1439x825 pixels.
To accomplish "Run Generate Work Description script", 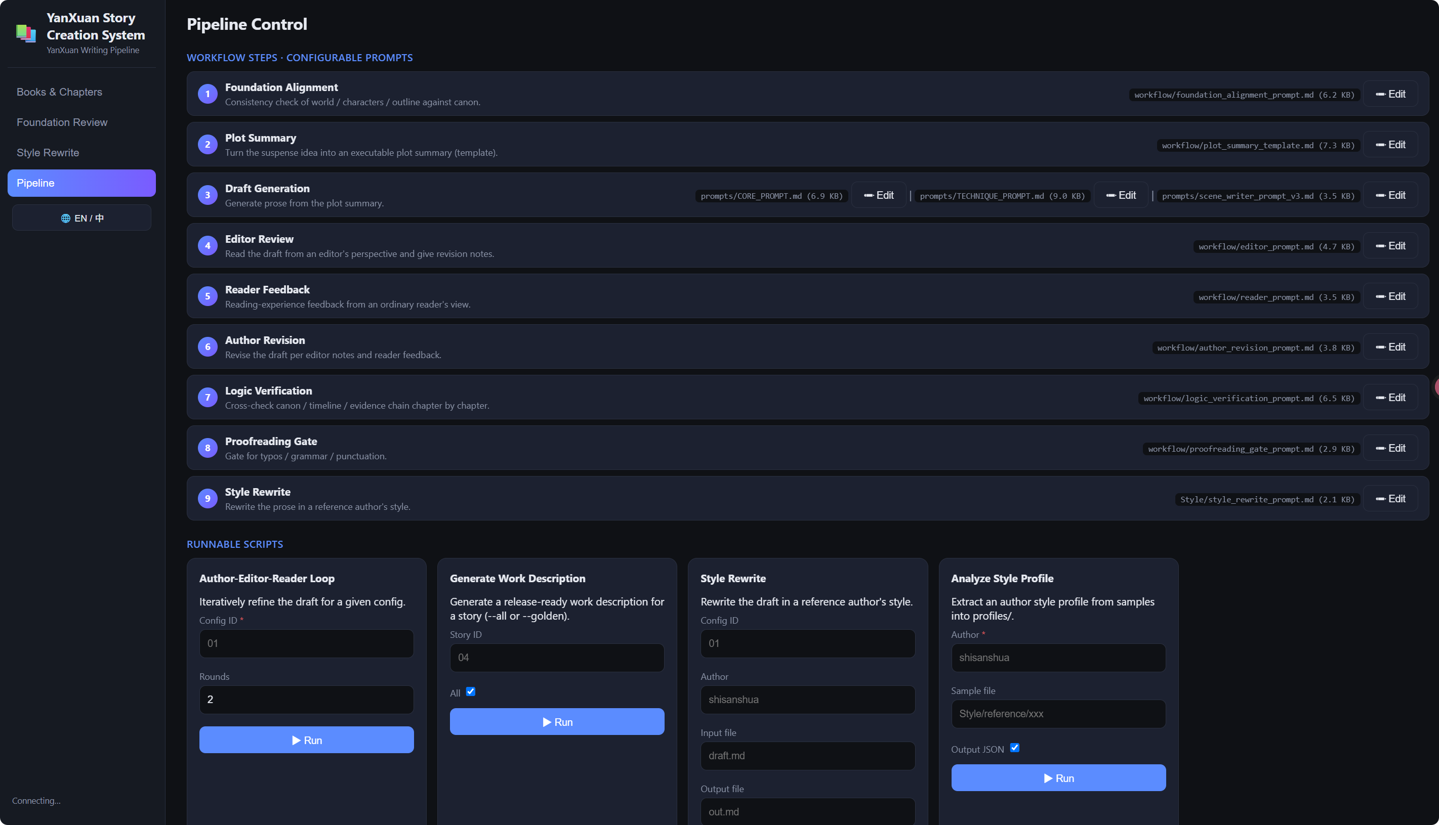I will click(x=557, y=722).
